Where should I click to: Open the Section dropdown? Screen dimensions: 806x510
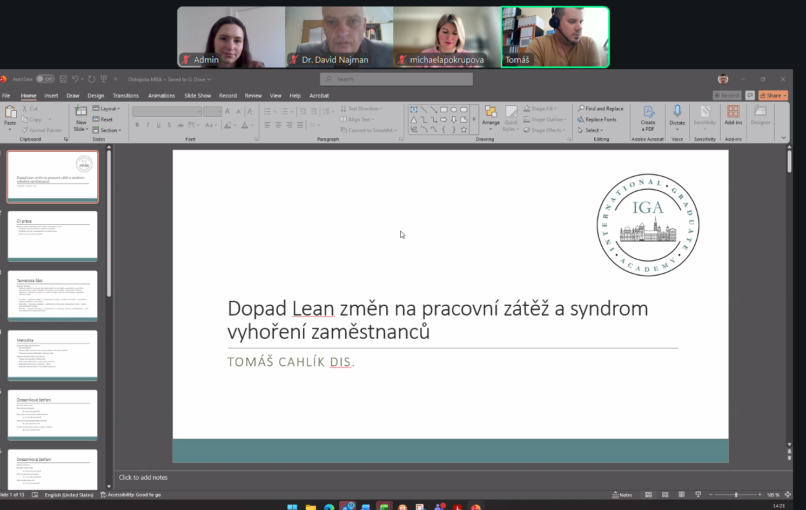(x=107, y=130)
